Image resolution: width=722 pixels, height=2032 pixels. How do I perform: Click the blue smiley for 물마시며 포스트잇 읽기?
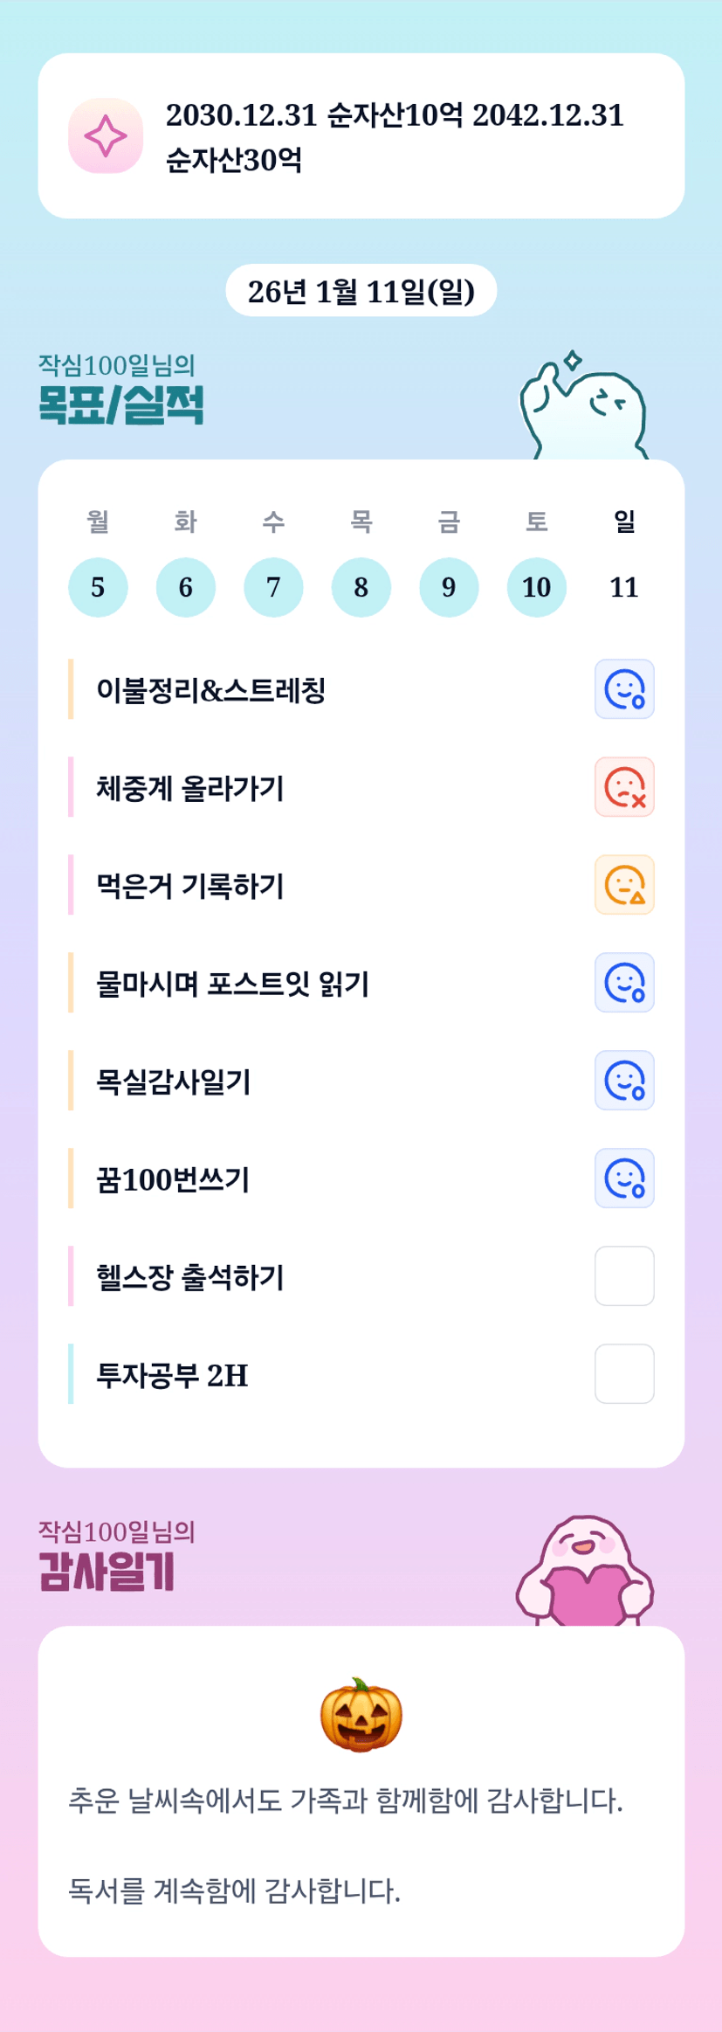click(x=624, y=983)
